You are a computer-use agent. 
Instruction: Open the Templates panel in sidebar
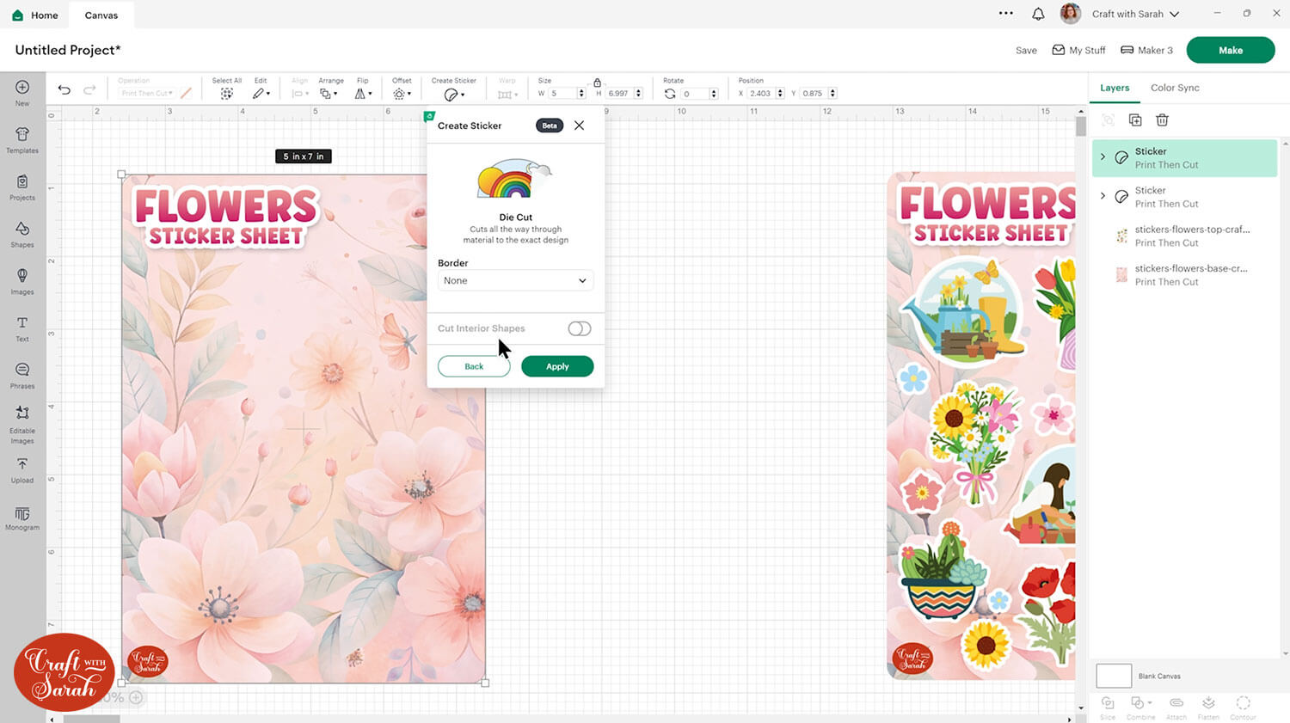22,139
